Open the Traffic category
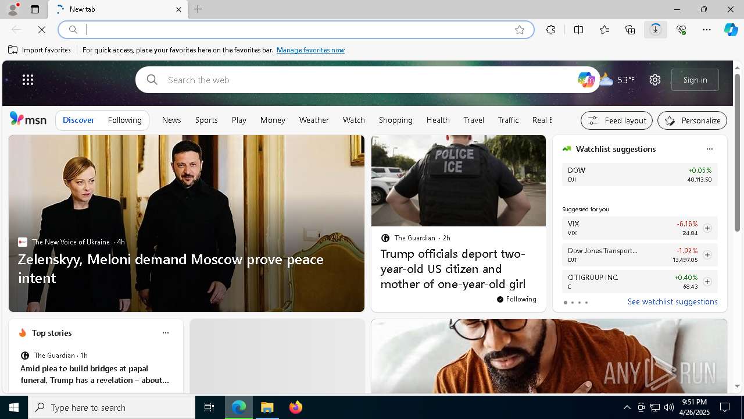Image resolution: width=744 pixels, height=419 pixels. pyautogui.click(x=508, y=120)
